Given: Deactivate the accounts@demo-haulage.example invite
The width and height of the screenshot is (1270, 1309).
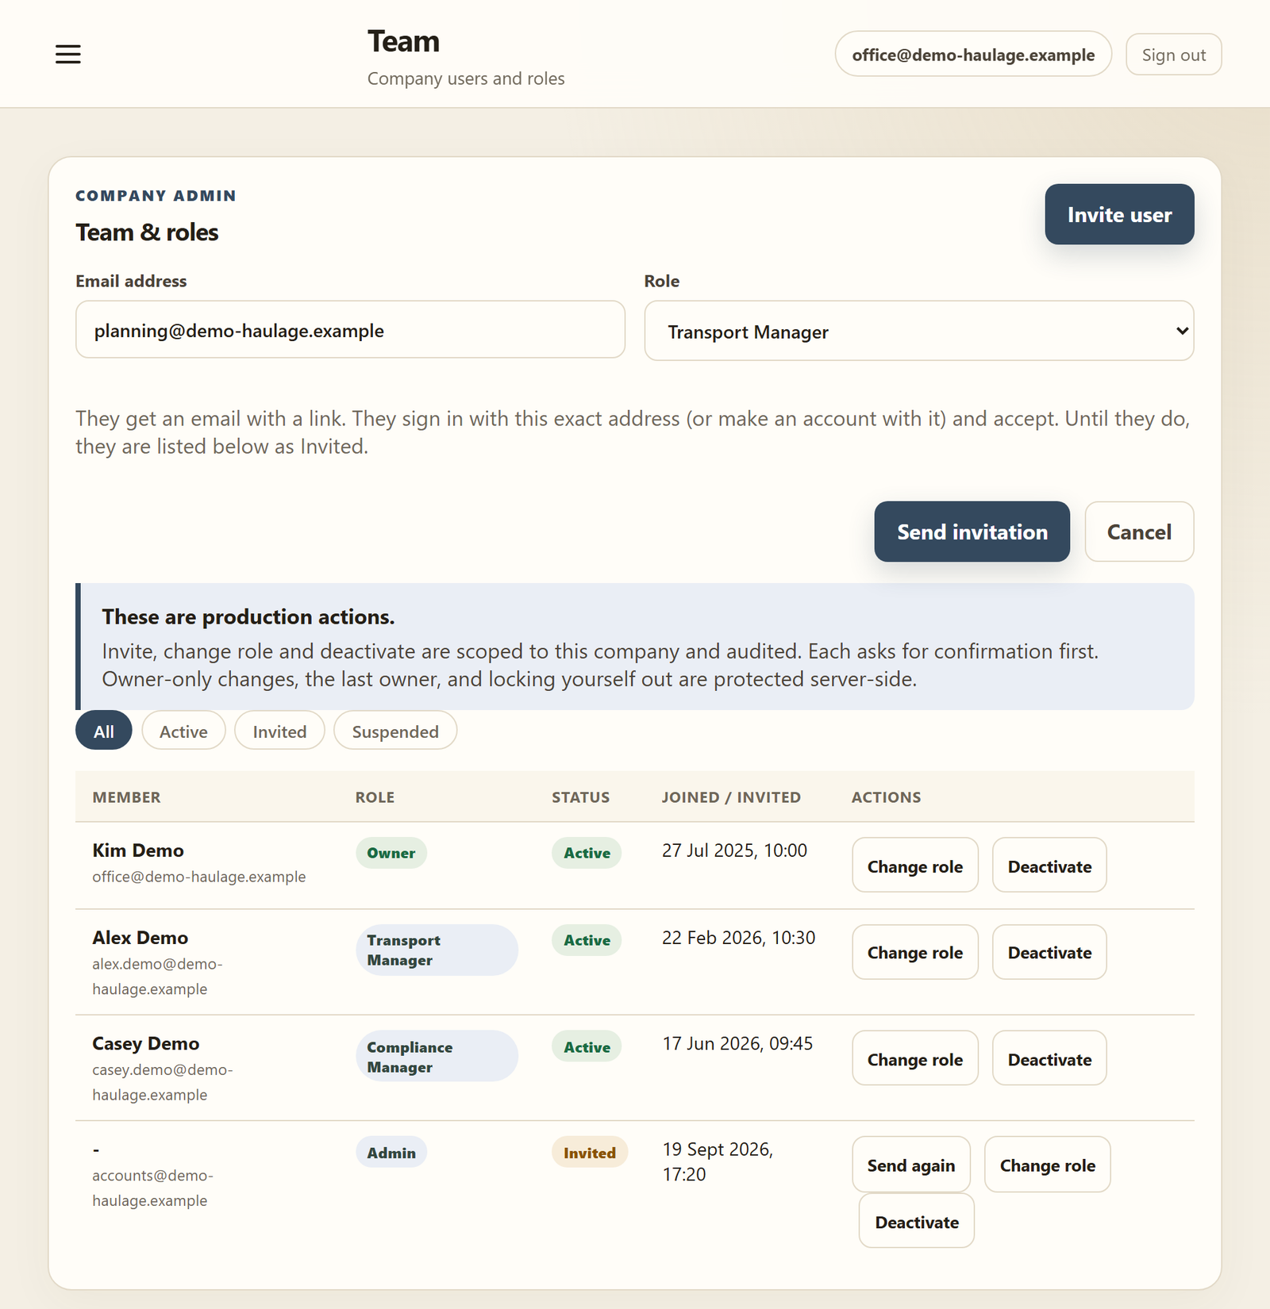Looking at the screenshot, I should [x=917, y=1221].
